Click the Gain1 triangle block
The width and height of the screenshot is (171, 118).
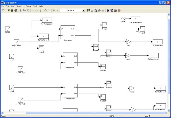(127, 55)
